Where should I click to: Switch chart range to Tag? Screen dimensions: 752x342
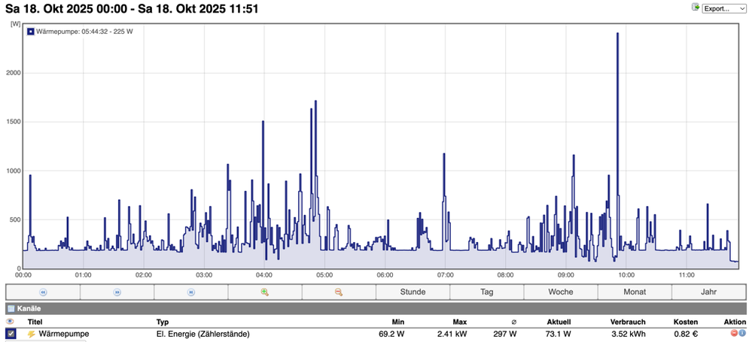click(x=486, y=292)
